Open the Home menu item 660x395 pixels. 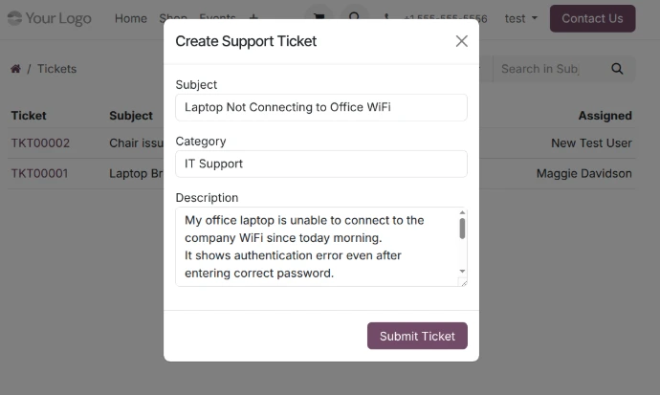(131, 18)
